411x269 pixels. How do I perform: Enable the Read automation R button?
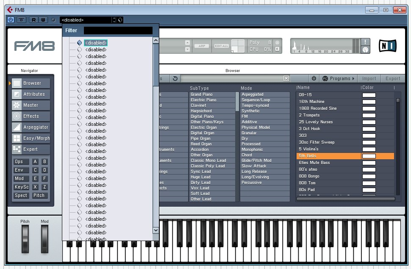33,19
